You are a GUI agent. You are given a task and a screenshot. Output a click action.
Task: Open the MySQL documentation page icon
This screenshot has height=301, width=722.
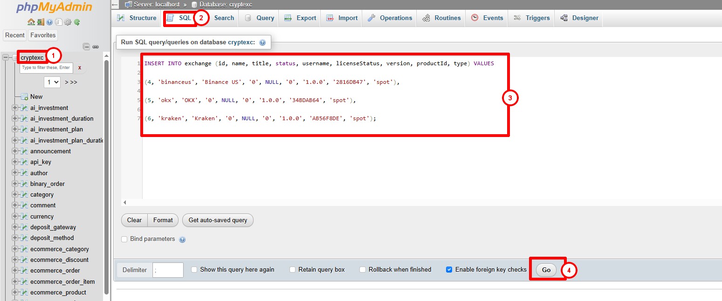pyautogui.click(x=58, y=22)
